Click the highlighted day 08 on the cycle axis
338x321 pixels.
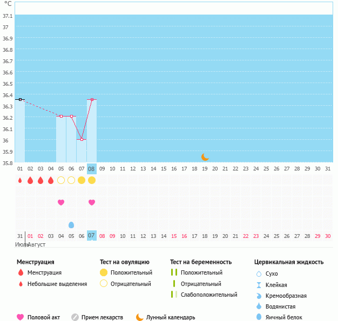click(x=91, y=168)
